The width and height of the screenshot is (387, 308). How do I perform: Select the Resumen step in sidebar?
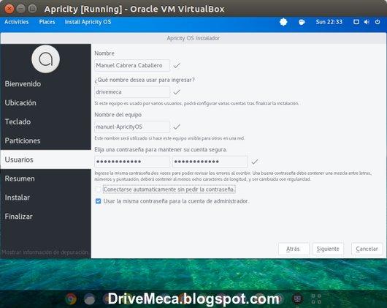(46, 179)
